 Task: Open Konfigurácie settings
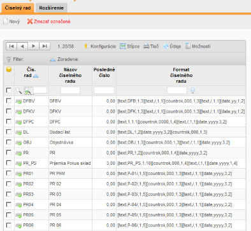click(x=100, y=46)
